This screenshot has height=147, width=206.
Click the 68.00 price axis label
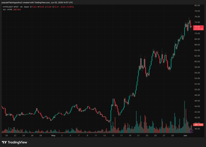tap(197, 39)
